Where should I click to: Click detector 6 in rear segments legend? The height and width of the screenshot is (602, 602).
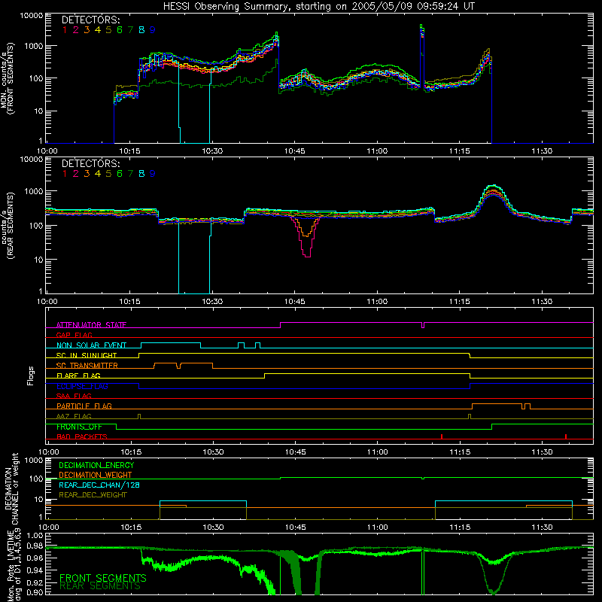click(x=120, y=174)
